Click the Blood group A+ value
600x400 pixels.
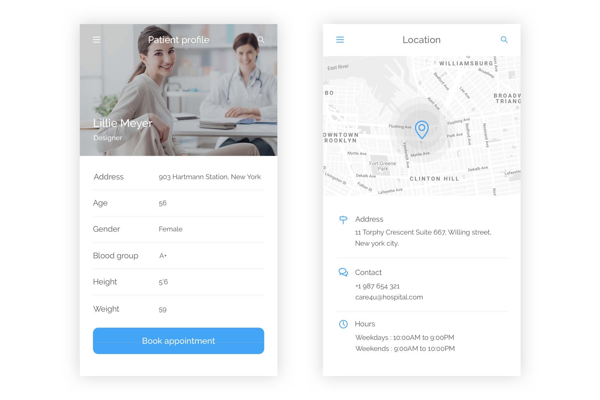point(163,256)
